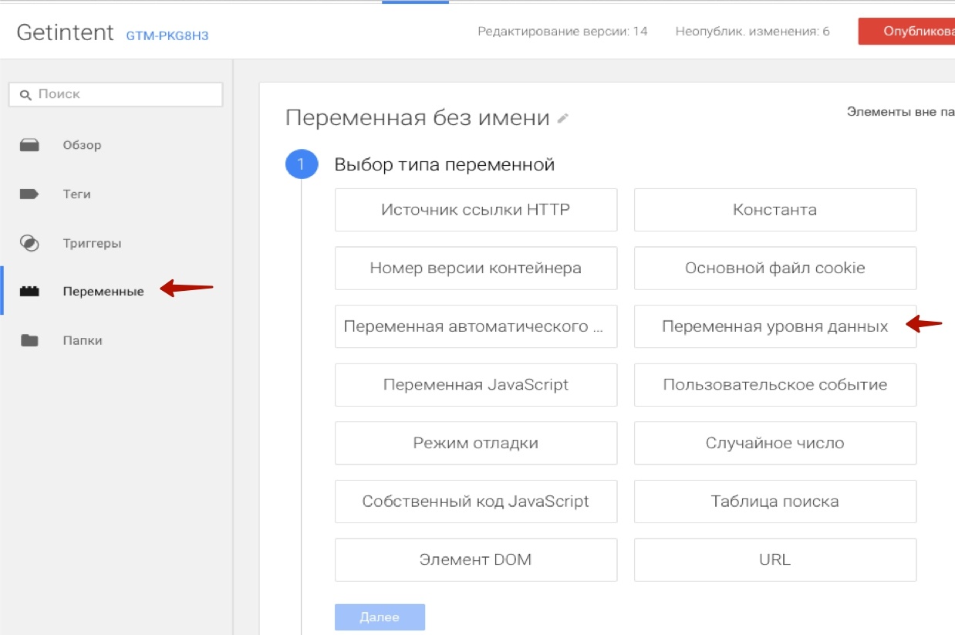
Task: Choose the URL variable type
Action: pyautogui.click(x=774, y=559)
